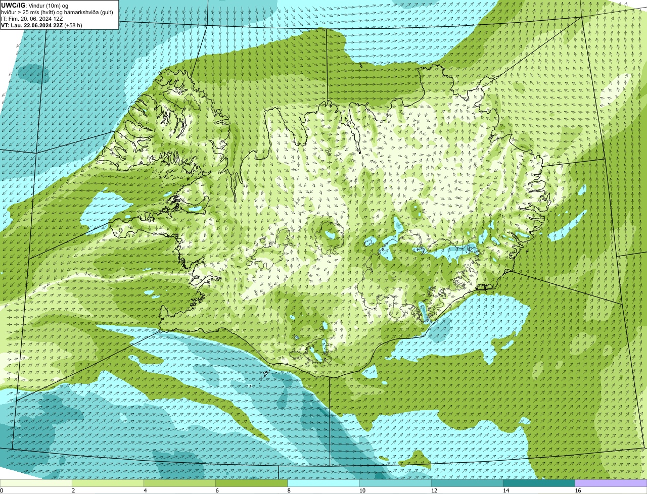Click the legend scale label "10"

(x=362, y=490)
